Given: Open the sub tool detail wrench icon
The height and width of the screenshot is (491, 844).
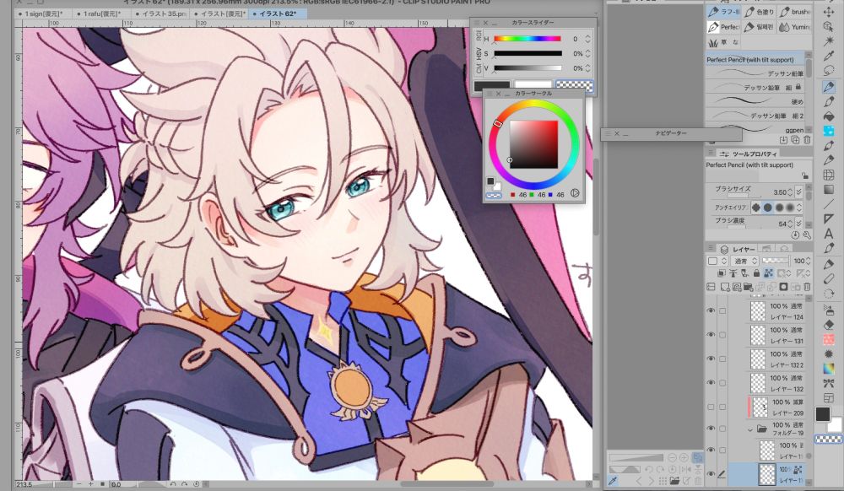Looking at the screenshot, I should pyautogui.click(x=806, y=235).
